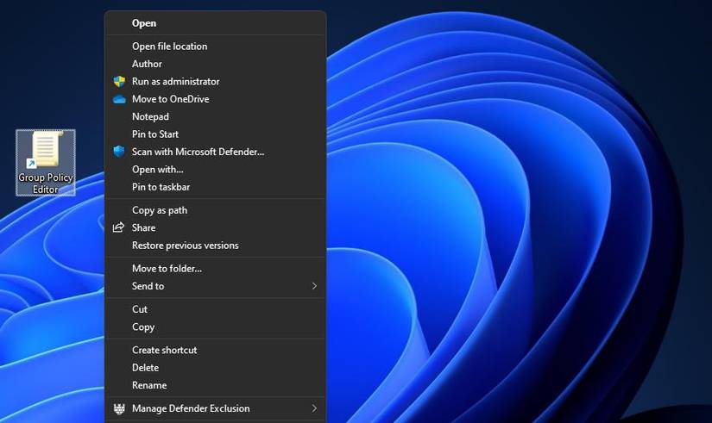
Task: Open with Notepad entry
Action: (x=150, y=117)
